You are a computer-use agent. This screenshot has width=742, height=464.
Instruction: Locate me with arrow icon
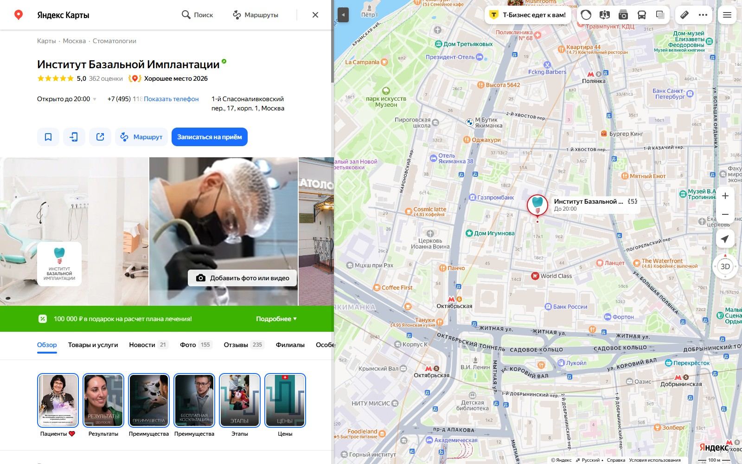point(725,239)
